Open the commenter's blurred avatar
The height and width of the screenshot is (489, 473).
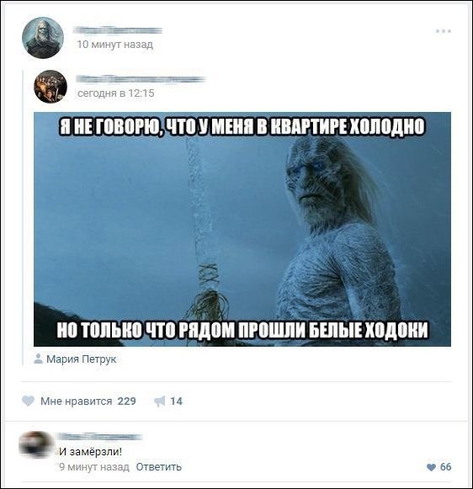35,444
